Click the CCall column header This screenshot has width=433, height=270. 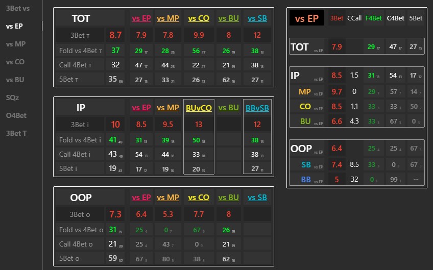[354, 18]
